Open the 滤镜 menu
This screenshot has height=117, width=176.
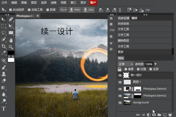tap(53, 2)
